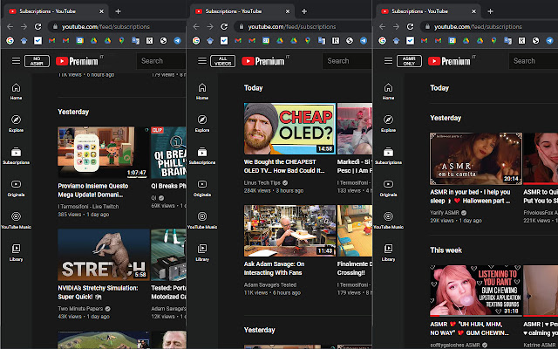Click address bar in NO ASMR window

(118, 27)
